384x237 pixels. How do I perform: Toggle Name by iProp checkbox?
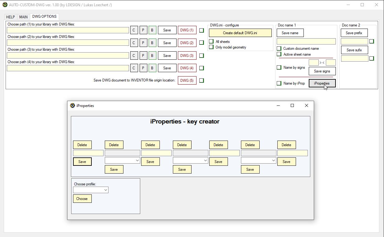[x=279, y=83]
